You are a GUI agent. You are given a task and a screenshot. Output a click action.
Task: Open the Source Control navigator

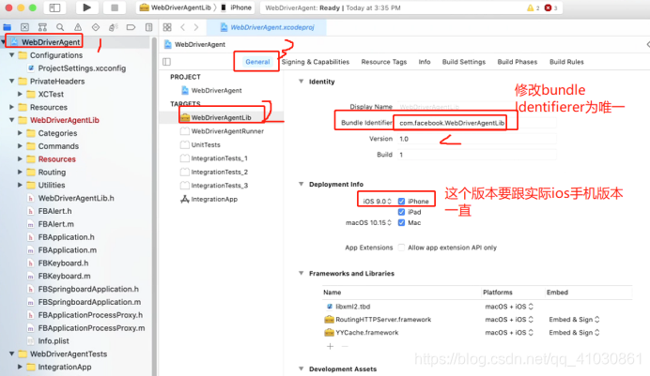click(x=24, y=27)
